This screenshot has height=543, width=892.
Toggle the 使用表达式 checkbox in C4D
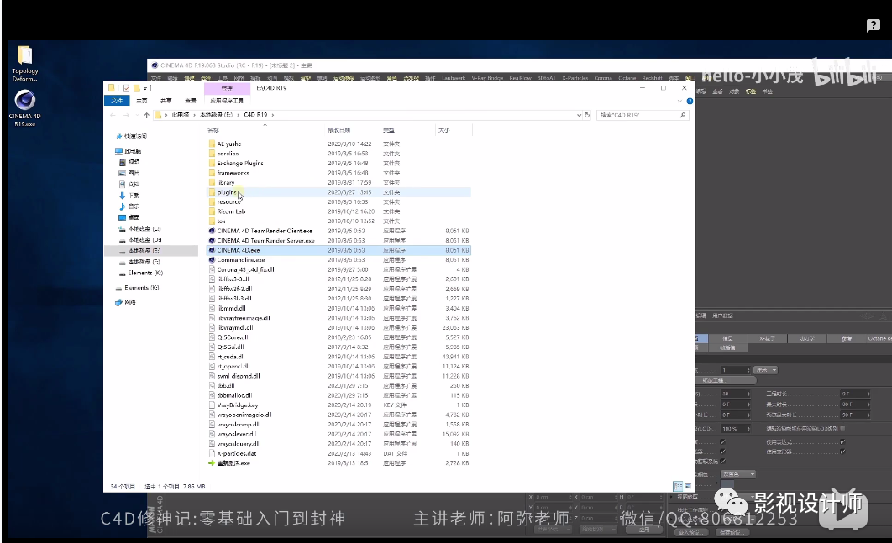pyautogui.click(x=842, y=441)
